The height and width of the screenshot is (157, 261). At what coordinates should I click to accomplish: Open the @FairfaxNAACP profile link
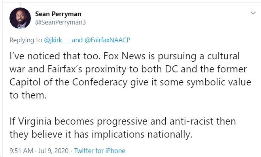tap(107, 40)
